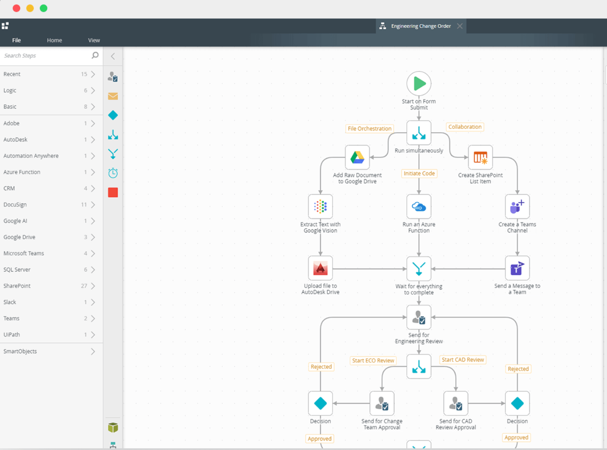Select the Create a Teams Channel icon
Screen dimensions: 607x450
(517, 206)
